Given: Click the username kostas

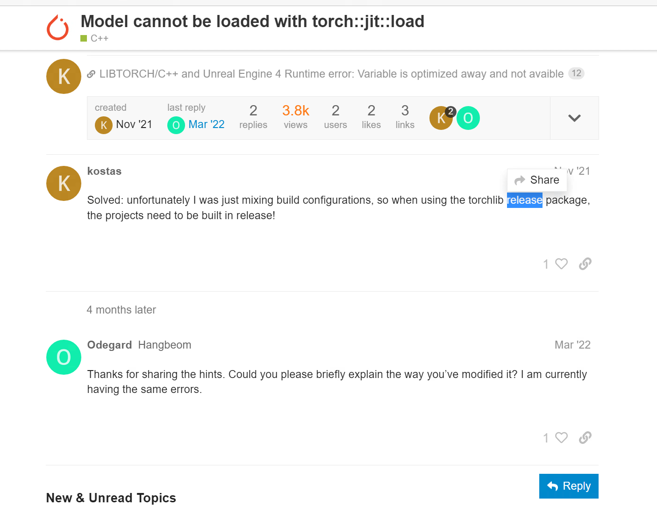Looking at the screenshot, I should tap(104, 171).
